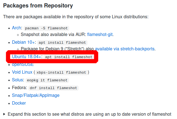Screen dimensions: 177x119
Task: Click the Packages from Repository heading
Action: [x=38, y=6]
